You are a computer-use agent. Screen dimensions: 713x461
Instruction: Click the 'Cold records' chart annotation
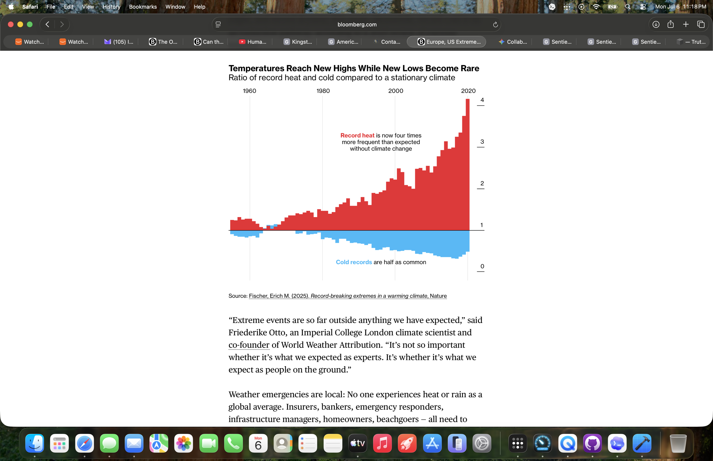click(x=381, y=262)
